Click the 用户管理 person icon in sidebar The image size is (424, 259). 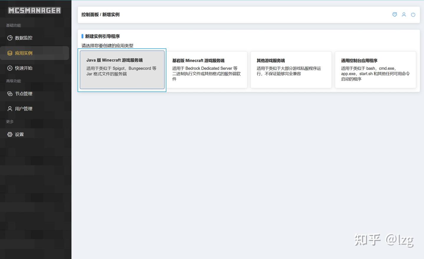tap(9, 108)
